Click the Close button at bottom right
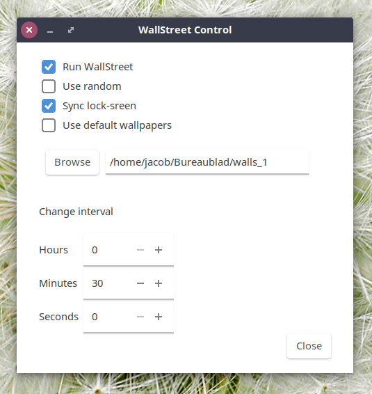372x394 pixels. tap(309, 346)
